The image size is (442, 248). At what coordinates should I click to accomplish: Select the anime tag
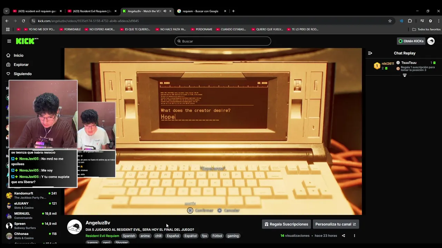click(x=145, y=236)
